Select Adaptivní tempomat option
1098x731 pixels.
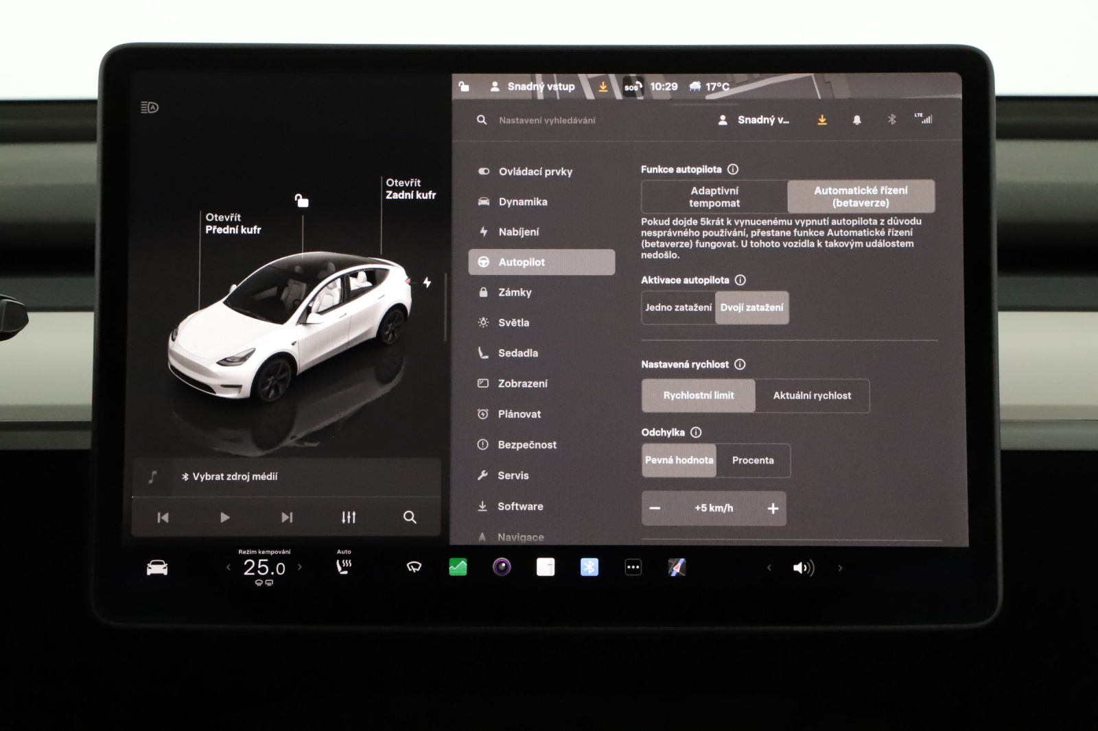pos(714,197)
